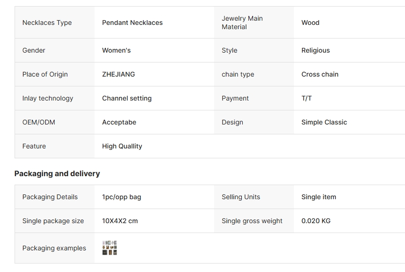This screenshot has width=405, height=272.
Task: Click the Channel setting value
Action: point(127,98)
